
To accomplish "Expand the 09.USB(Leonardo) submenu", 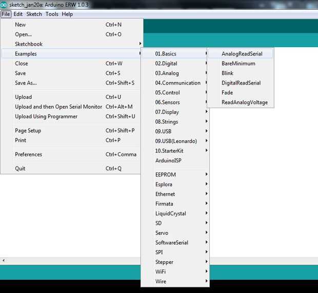I will [175, 141].
